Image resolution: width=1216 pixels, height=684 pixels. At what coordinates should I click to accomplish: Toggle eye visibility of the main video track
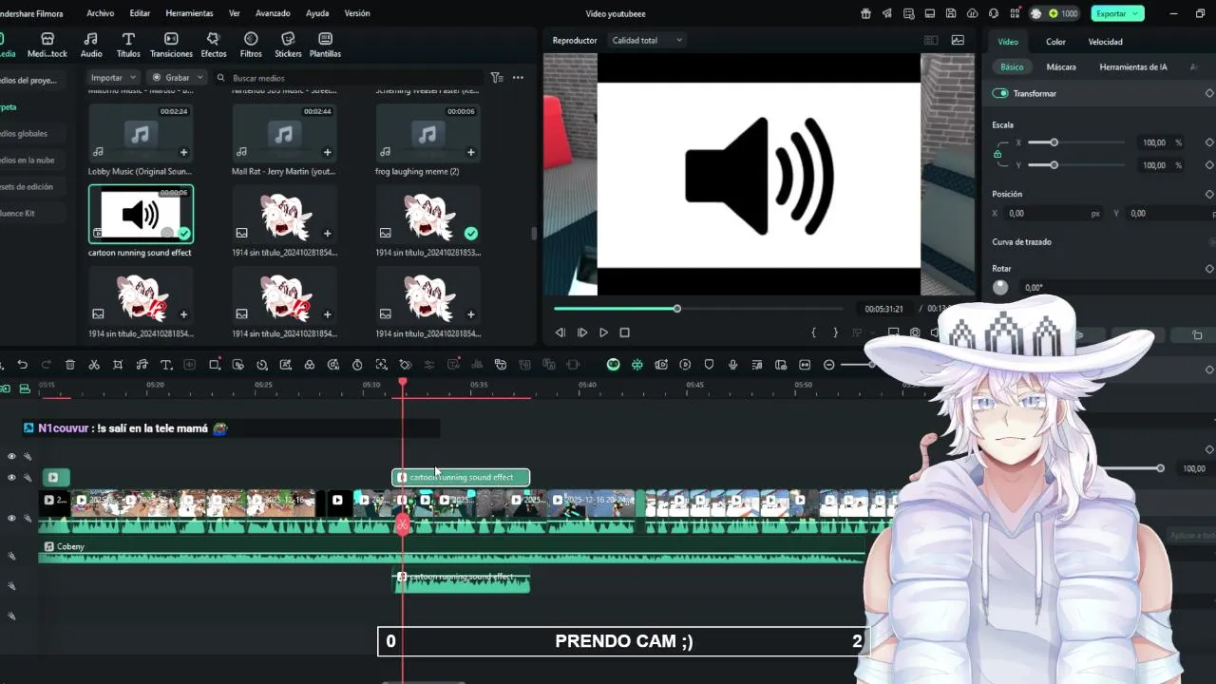point(11,518)
